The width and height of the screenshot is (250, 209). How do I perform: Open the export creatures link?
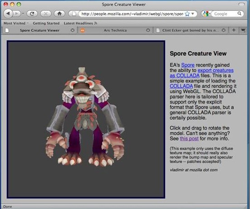tap(216, 70)
